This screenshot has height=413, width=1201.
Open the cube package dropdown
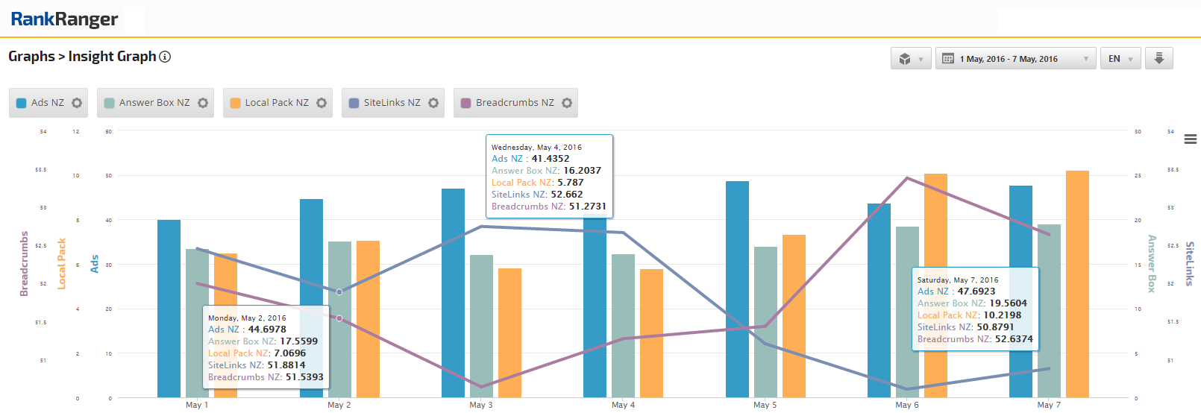coord(911,59)
